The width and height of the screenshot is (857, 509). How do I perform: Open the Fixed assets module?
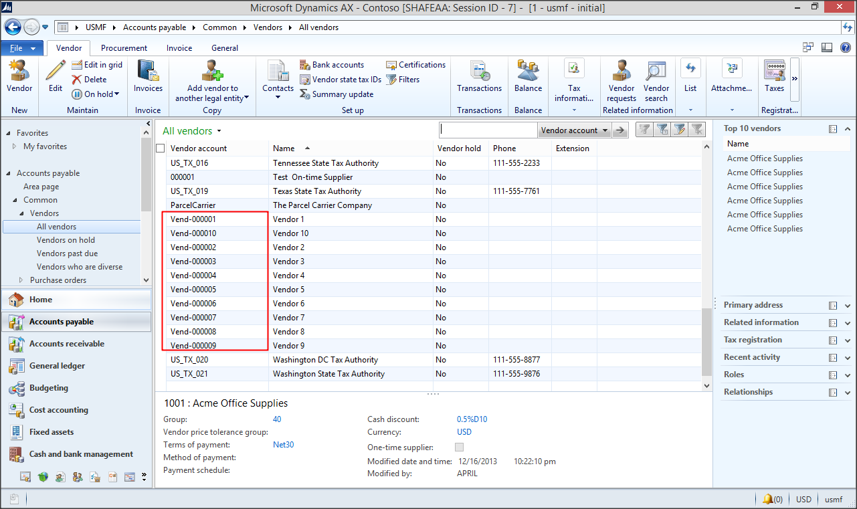click(x=77, y=432)
